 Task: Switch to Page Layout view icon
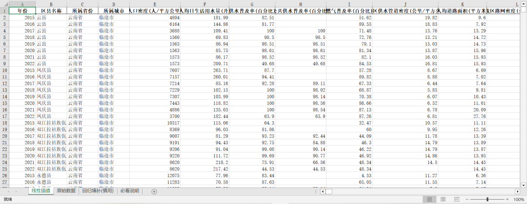pyautogui.click(x=443, y=199)
